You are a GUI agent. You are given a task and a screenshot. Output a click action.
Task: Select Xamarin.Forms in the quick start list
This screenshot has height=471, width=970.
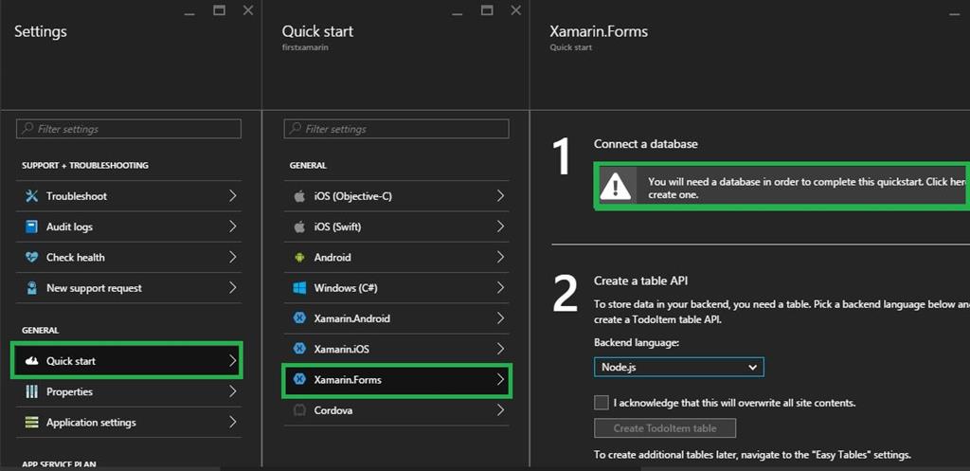point(398,380)
